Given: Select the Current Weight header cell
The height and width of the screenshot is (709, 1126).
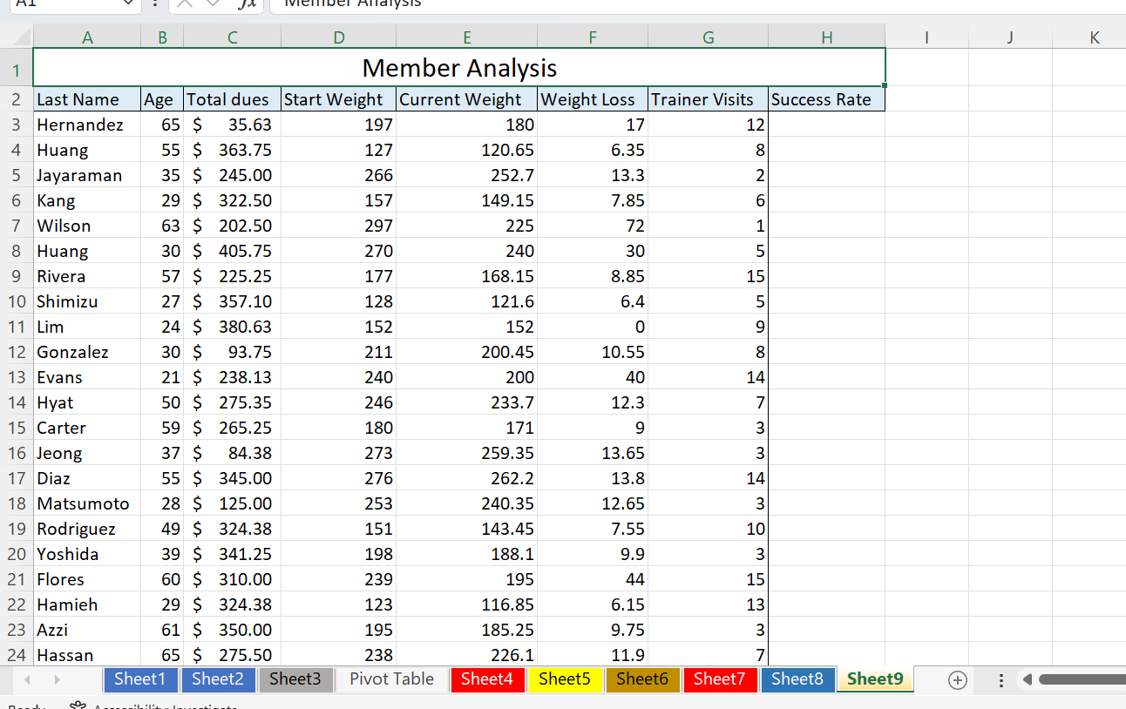Looking at the screenshot, I should coord(467,99).
